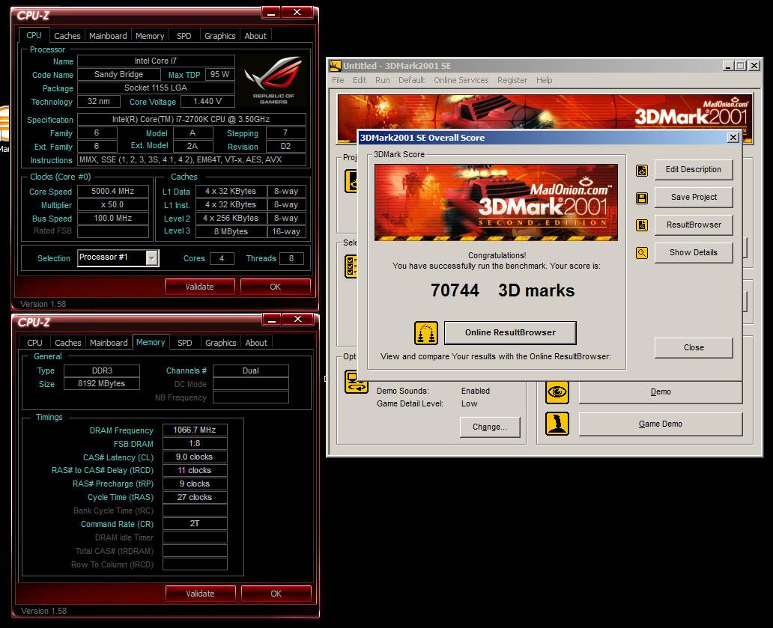Click the processor Name field Intel Core i7
The height and width of the screenshot is (628, 773).
(x=156, y=61)
